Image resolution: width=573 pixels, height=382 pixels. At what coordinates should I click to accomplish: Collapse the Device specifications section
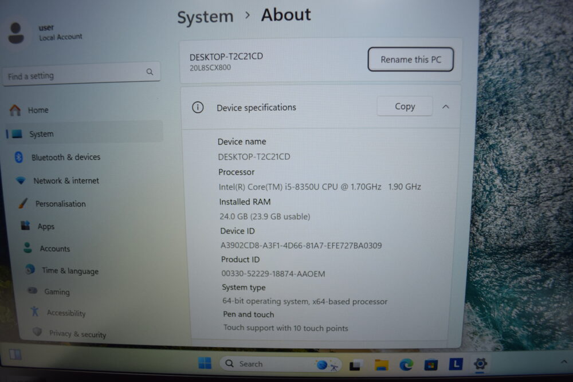point(445,107)
